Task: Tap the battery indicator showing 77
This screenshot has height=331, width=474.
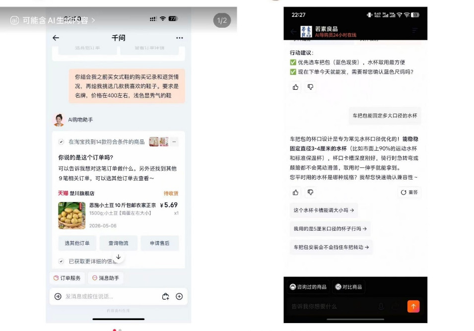Action: 173,19
